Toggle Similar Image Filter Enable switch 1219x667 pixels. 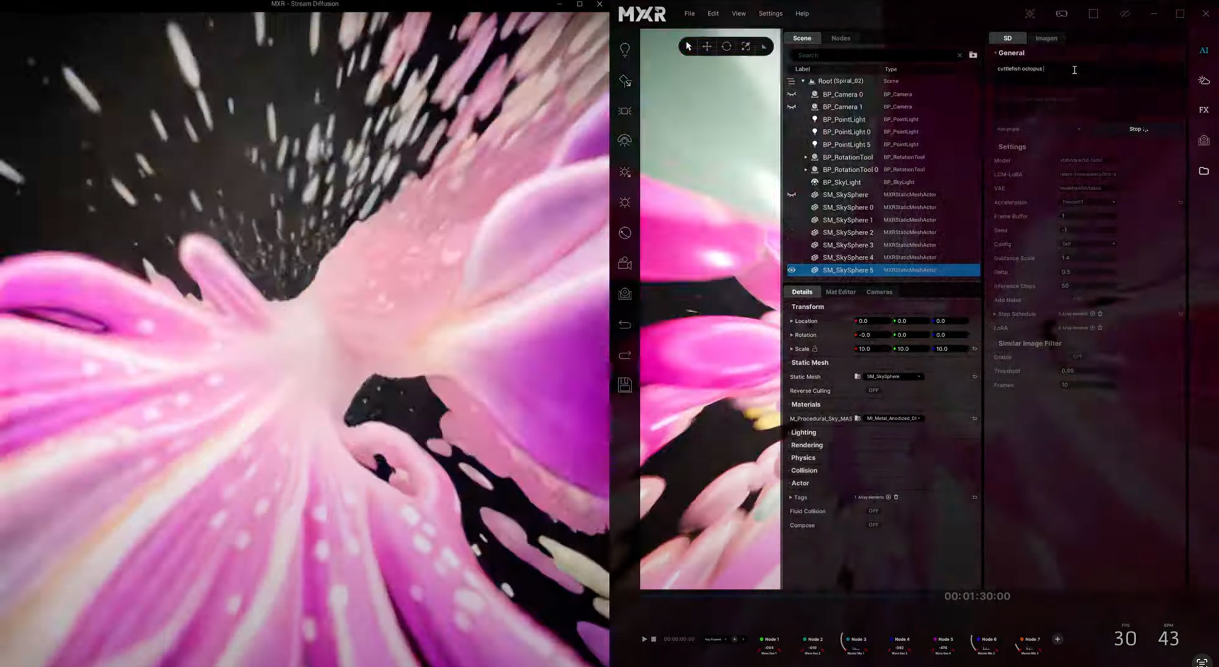coord(1078,357)
